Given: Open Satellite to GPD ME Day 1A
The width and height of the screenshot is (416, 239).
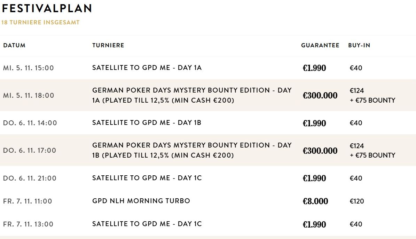Looking at the screenshot, I should pyautogui.click(x=147, y=68).
